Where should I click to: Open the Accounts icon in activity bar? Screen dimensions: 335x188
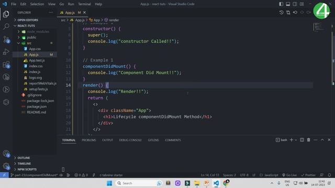(x=6, y=154)
